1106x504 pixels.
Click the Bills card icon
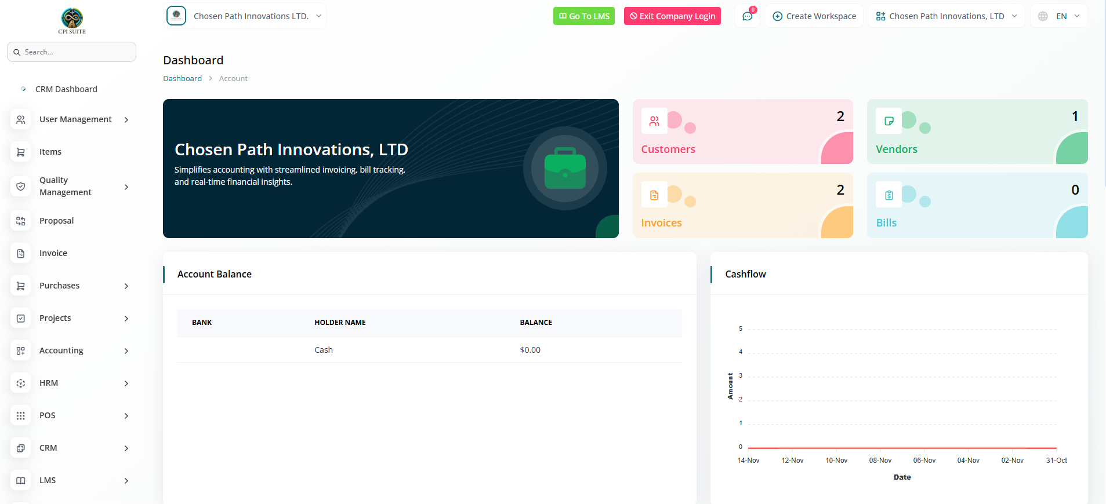[889, 195]
